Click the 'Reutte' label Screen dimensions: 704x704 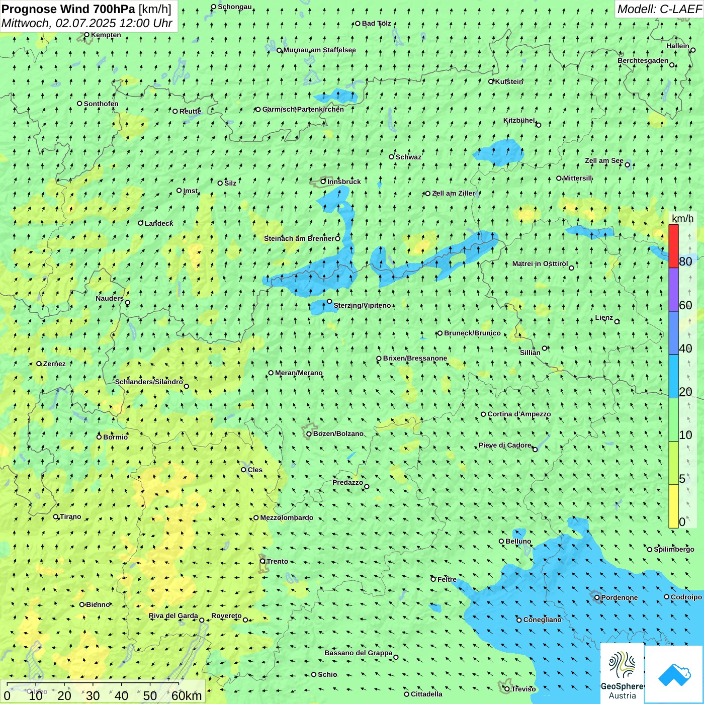click(190, 111)
